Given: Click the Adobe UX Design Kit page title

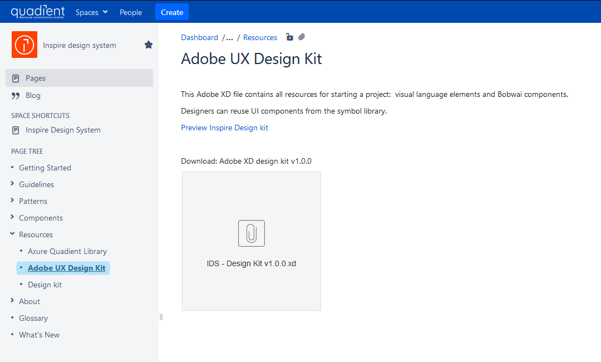Looking at the screenshot, I should point(252,58).
